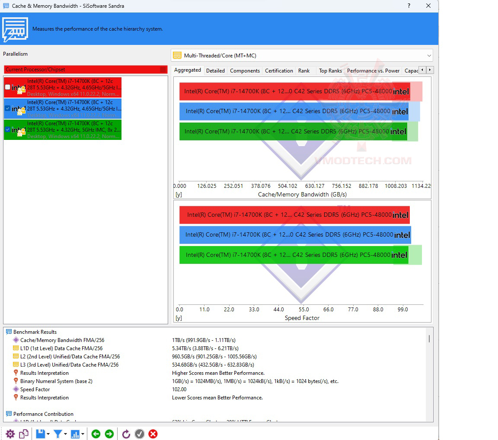The height and width of the screenshot is (440, 498).
Task: Open the Certification tab
Action: 279,71
